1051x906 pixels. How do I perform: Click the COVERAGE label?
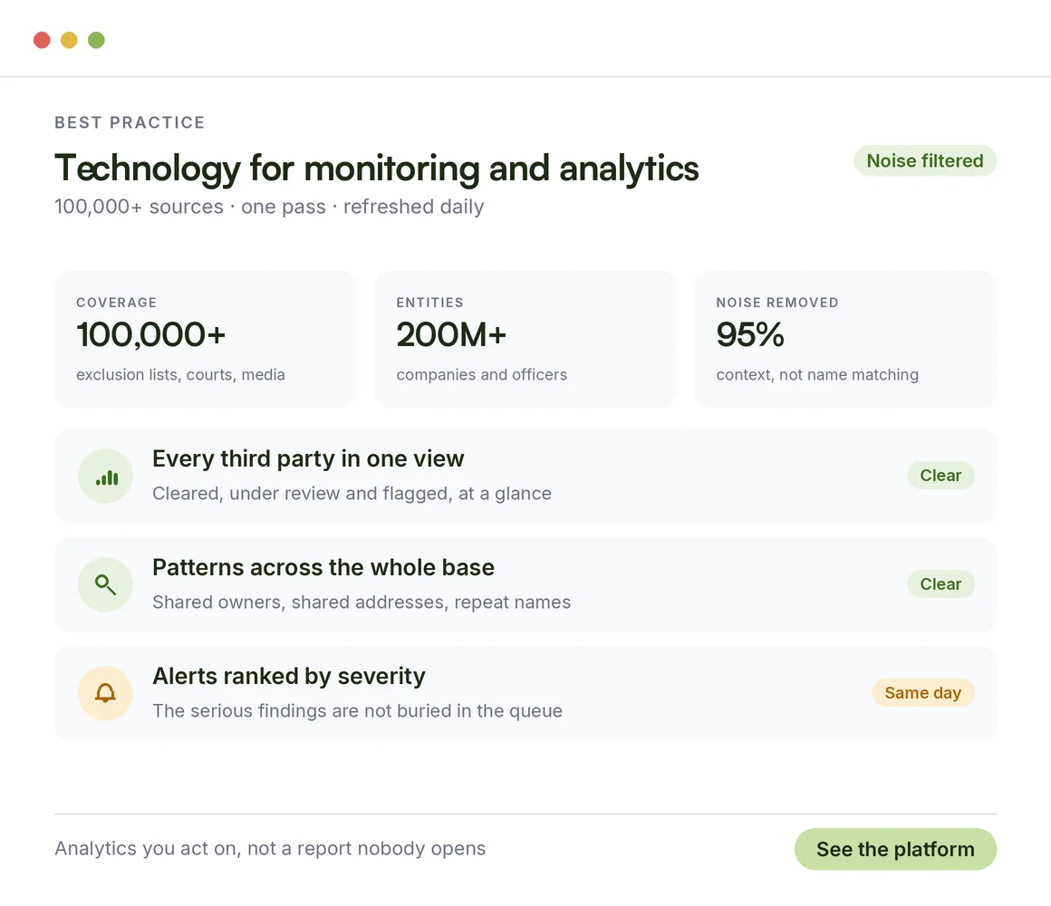coord(117,303)
